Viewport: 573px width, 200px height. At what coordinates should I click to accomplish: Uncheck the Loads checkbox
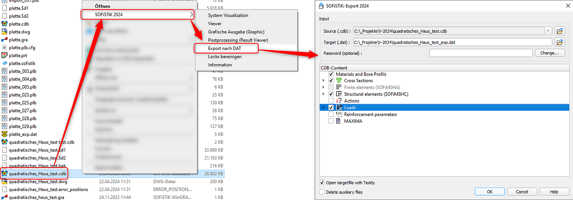click(x=331, y=107)
